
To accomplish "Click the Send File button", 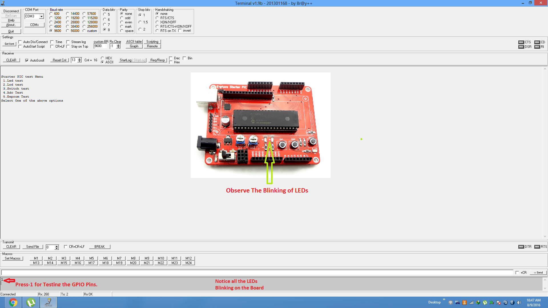I will 33,247.
